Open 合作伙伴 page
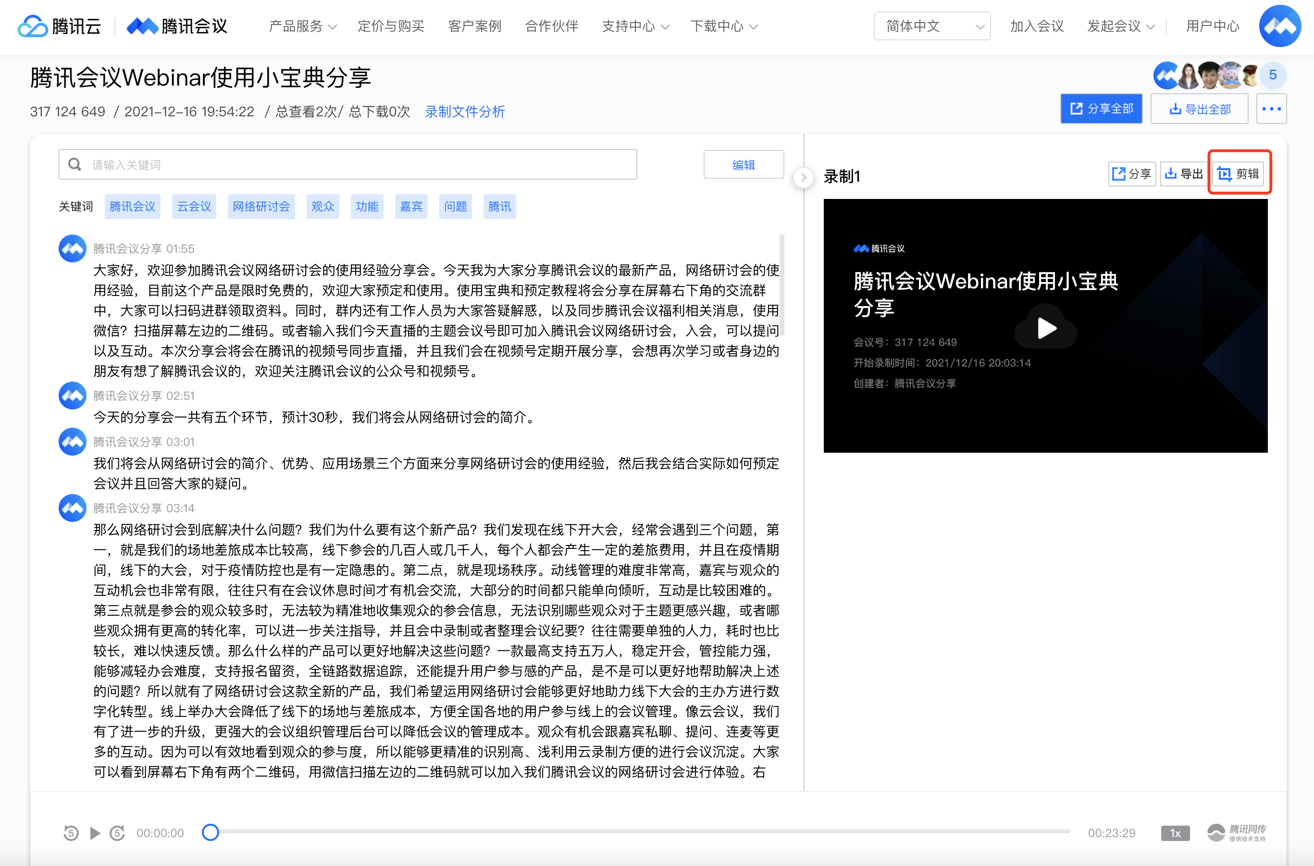The image size is (1314, 866). point(551,26)
